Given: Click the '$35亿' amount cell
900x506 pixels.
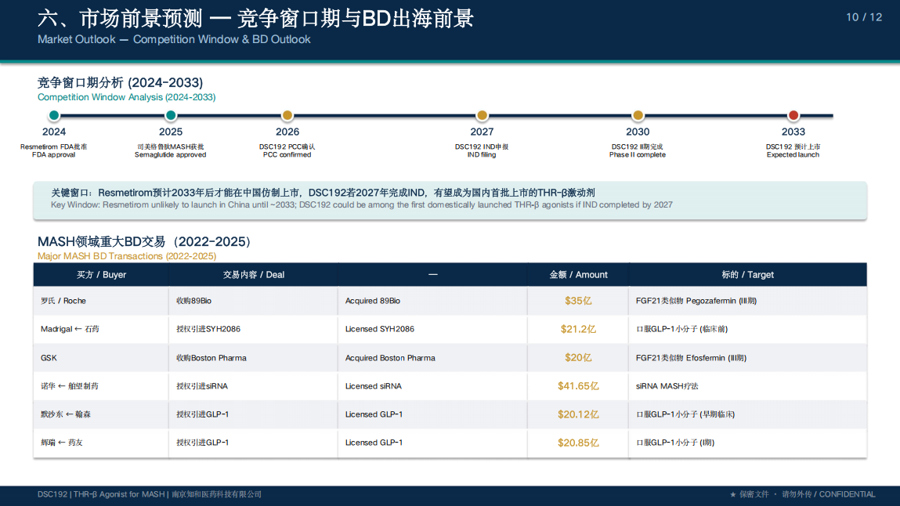Looking at the screenshot, I should (578, 301).
